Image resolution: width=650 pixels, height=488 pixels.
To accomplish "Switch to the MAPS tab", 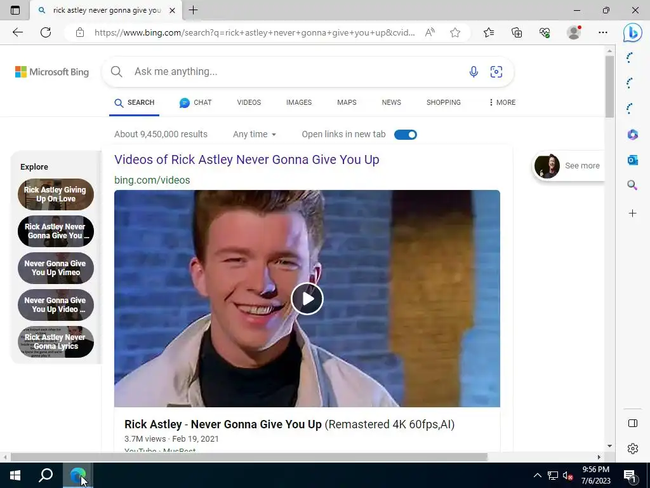I will (347, 102).
